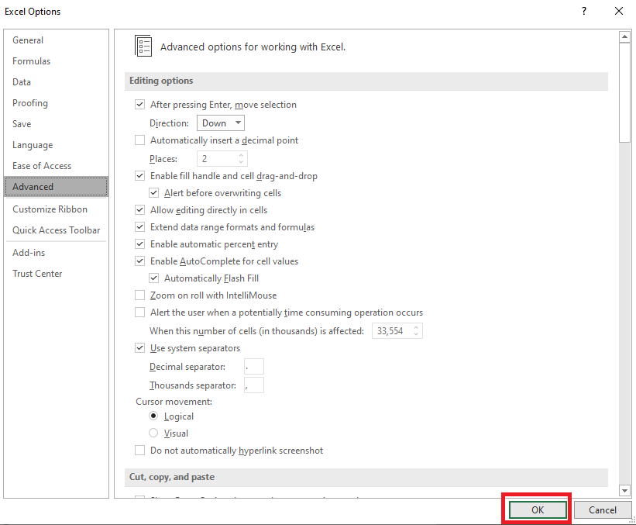
Task: Click the Cursor movement label
Action: pyautogui.click(x=174, y=402)
